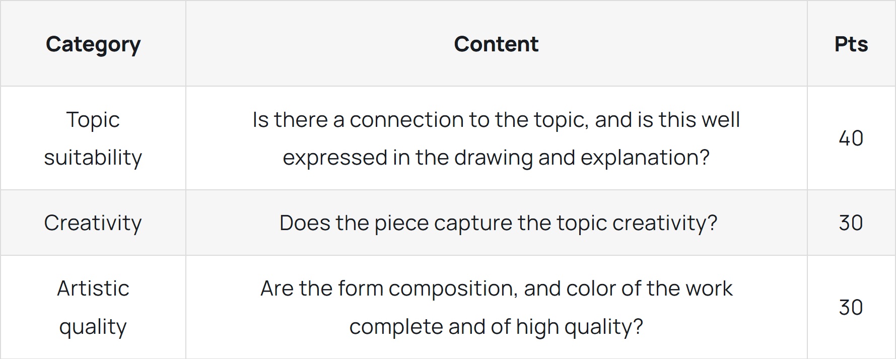Click the word 'Artistic' in last row
The height and width of the screenshot is (359, 896).
click(93, 289)
